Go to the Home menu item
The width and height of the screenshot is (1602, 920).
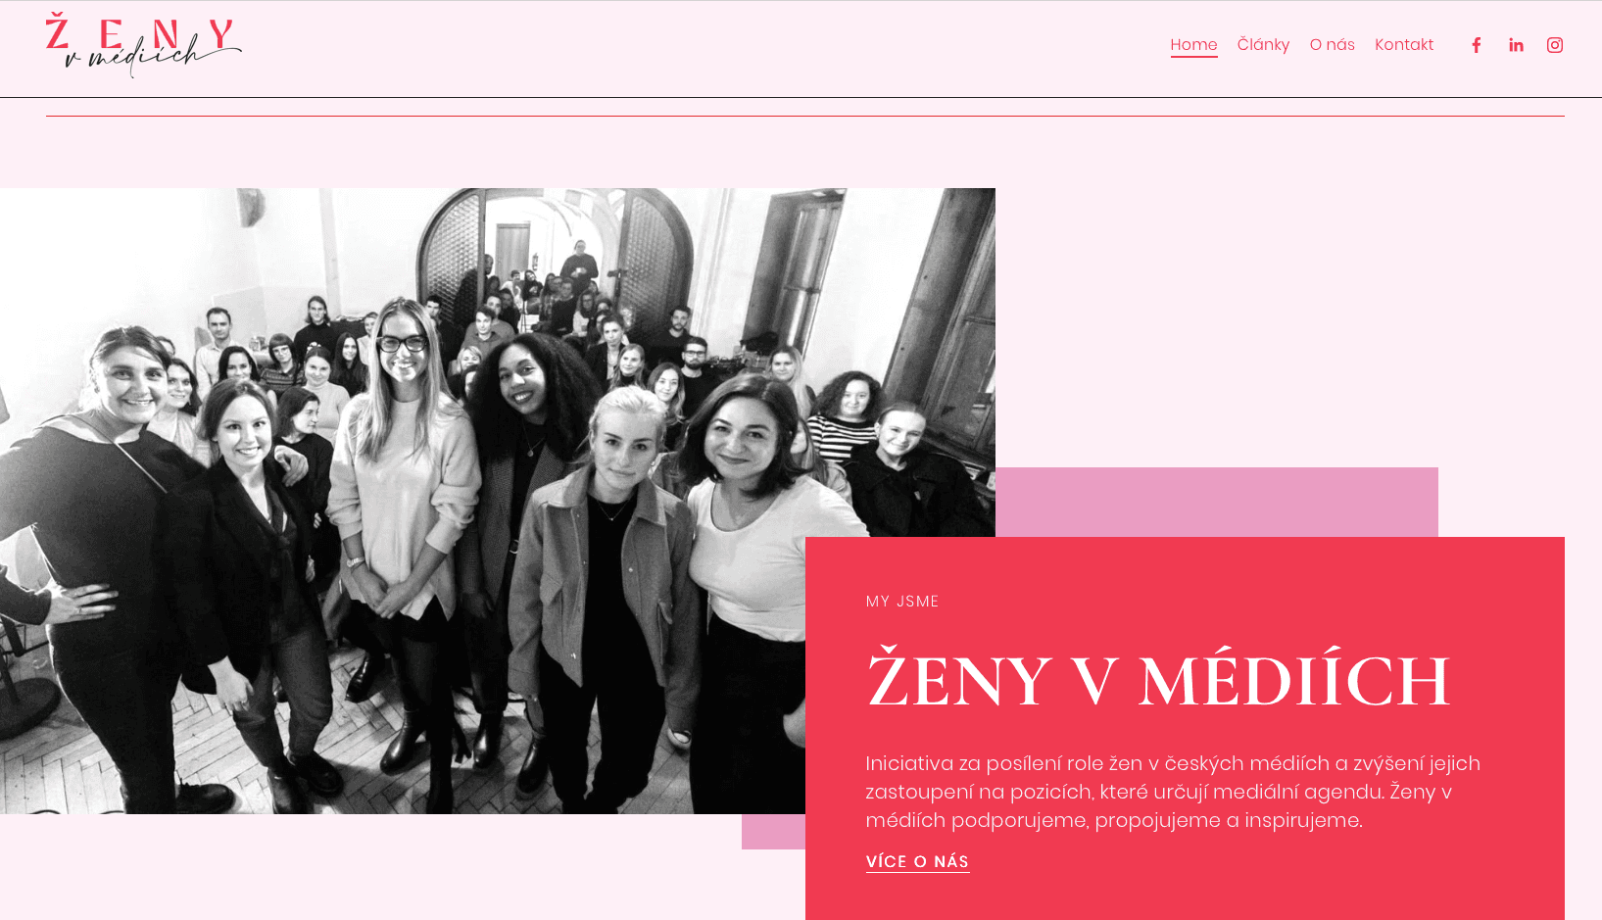[x=1193, y=45]
